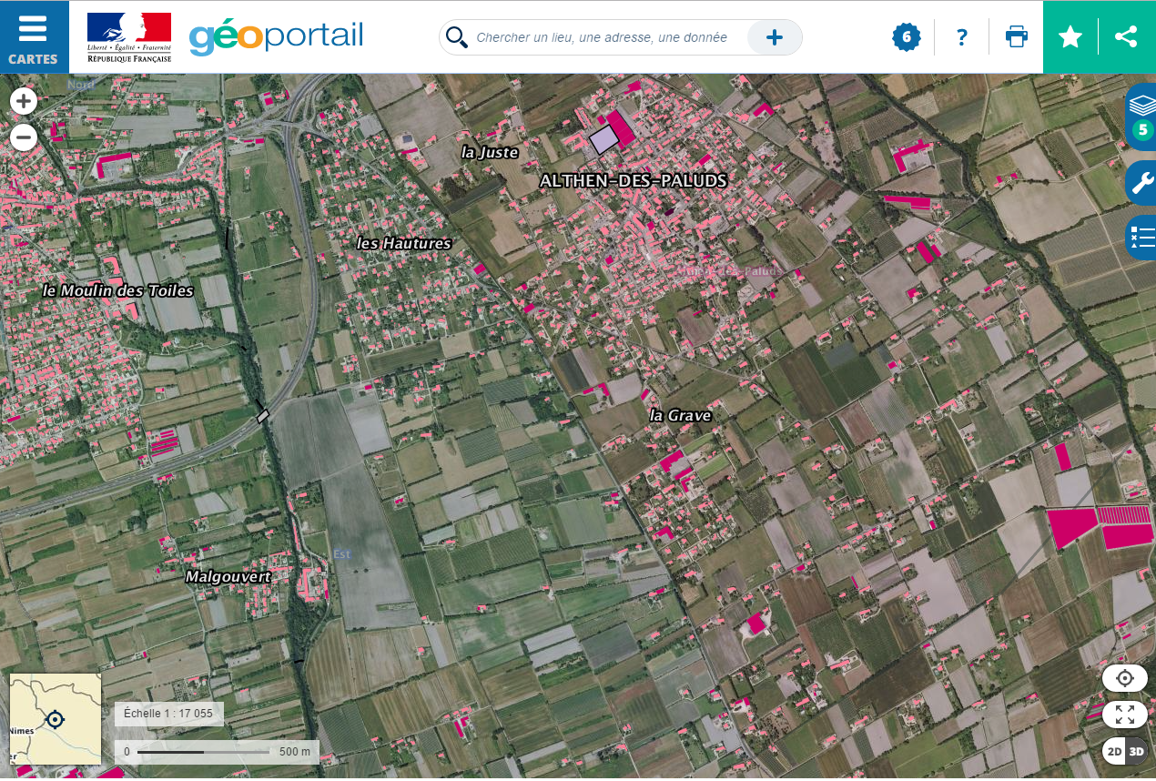Open the notifications badge showing 6
This screenshot has width=1156, height=781.
[x=907, y=37]
